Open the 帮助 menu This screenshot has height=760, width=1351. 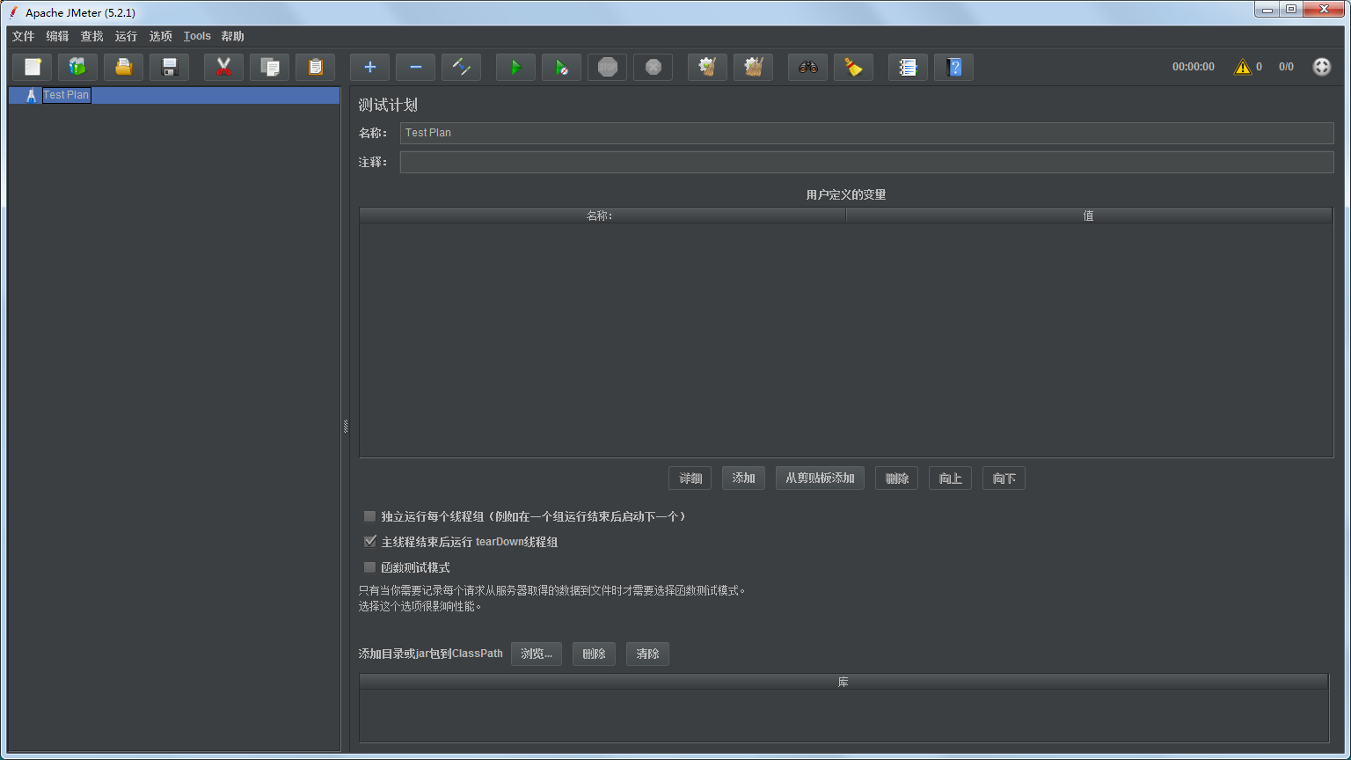coord(232,36)
